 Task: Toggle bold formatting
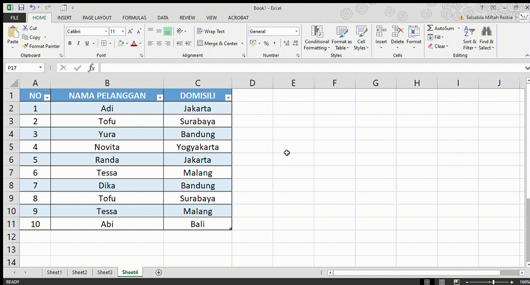click(70, 43)
